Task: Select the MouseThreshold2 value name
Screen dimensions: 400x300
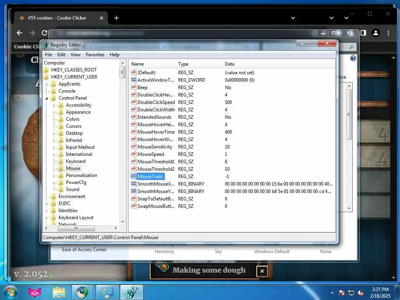Action: [156, 169]
